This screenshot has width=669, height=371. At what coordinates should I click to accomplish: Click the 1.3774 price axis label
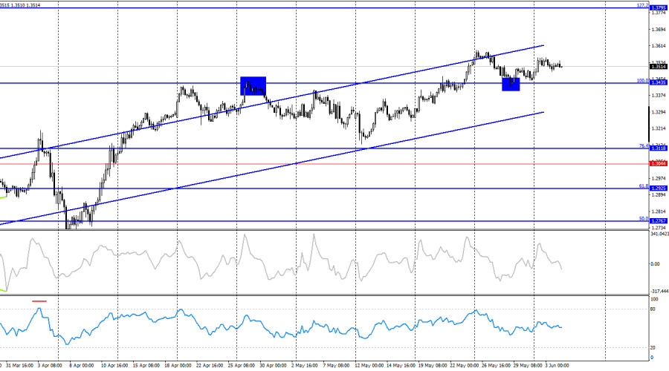pos(659,13)
